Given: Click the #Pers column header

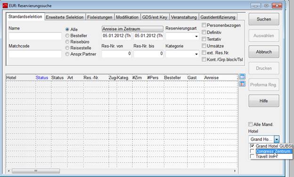Looking at the screenshot, I should [155, 78].
